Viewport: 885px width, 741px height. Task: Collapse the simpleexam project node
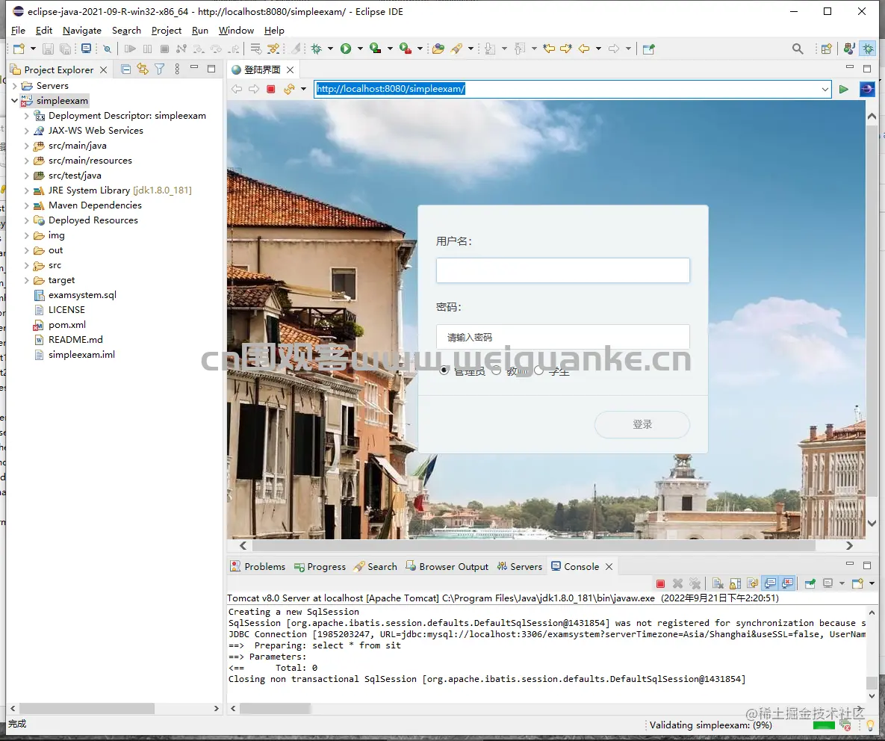point(15,100)
